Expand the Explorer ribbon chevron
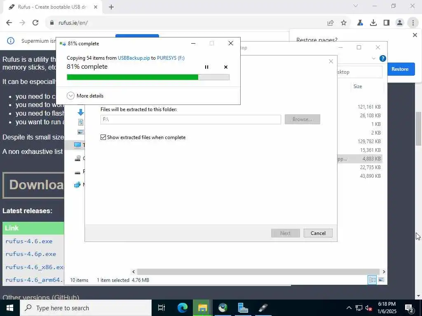The height and width of the screenshot is (316, 422). (373, 58)
